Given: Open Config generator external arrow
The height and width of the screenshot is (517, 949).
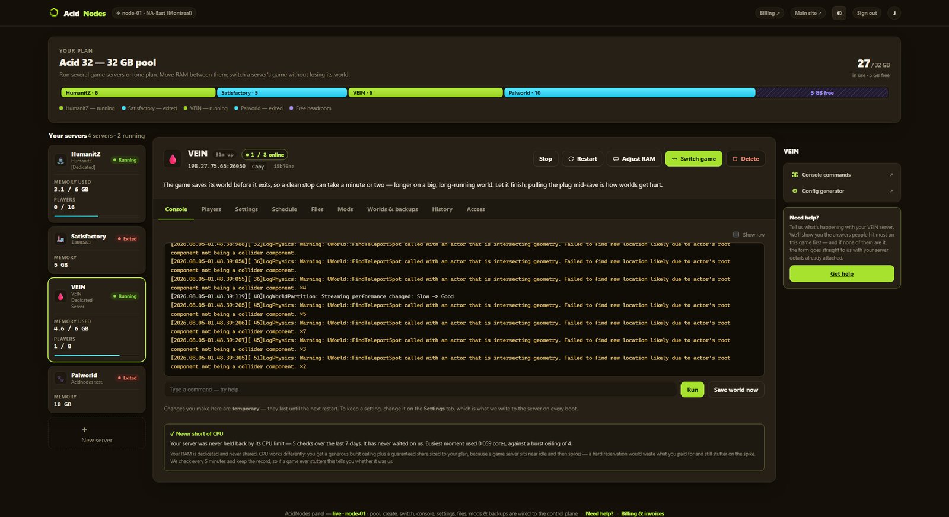Looking at the screenshot, I should pos(891,191).
